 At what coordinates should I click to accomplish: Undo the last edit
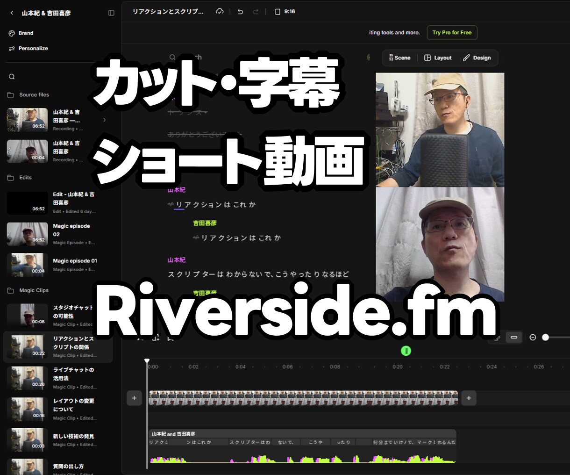click(240, 12)
